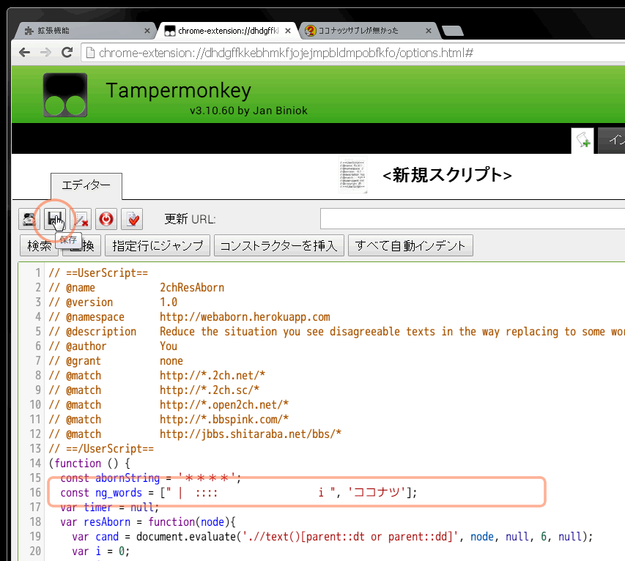Click the // ==/UserScript== closing line
Image resolution: width=625 pixels, height=561 pixels.
click(101, 449)
